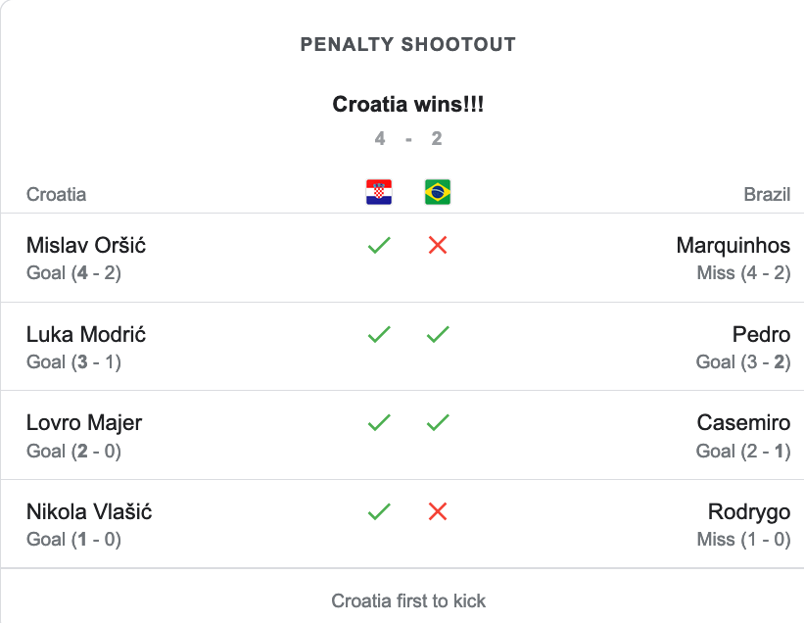The image size is (804, 623).
Task: Click Casemiro's green goal checkmark
Action: pyautogui.click(x=438, y=423)
